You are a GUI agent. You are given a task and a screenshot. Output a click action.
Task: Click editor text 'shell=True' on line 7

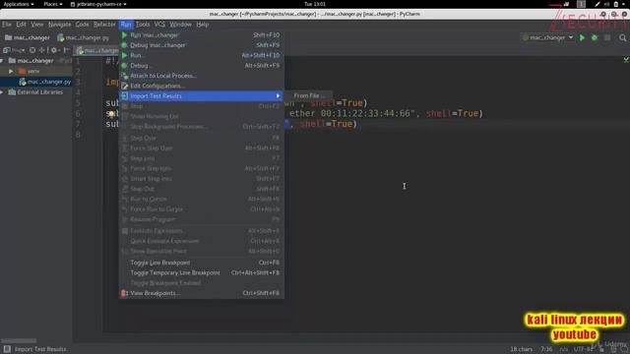[328, 124]
